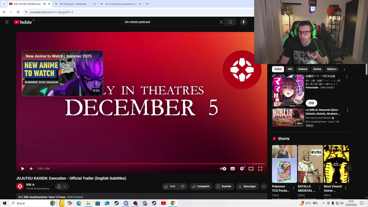Play the video with the play button
The height and width of the screenshot is (207, 368).
(x=23, y=169)
